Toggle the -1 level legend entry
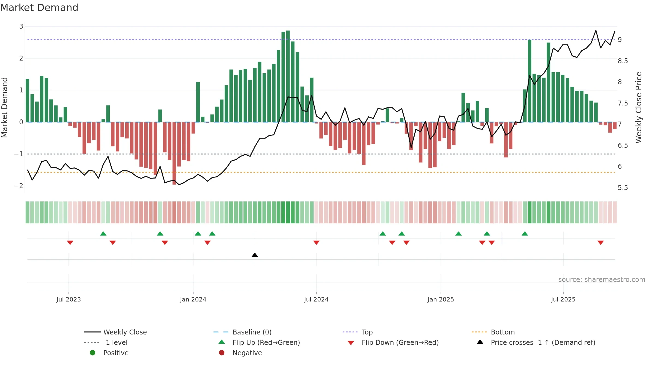This screenshot has width=655, height=368. point(106,342)
